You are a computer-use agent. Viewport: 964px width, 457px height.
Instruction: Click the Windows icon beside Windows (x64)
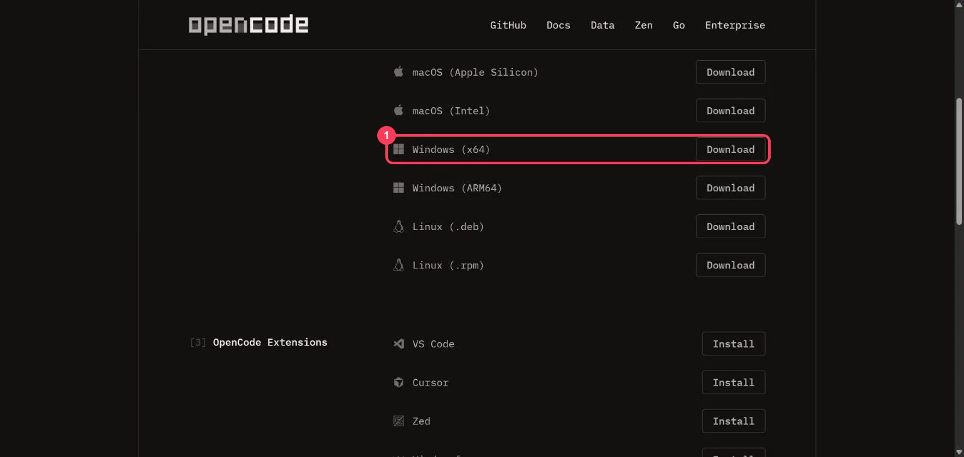(399, 149)
